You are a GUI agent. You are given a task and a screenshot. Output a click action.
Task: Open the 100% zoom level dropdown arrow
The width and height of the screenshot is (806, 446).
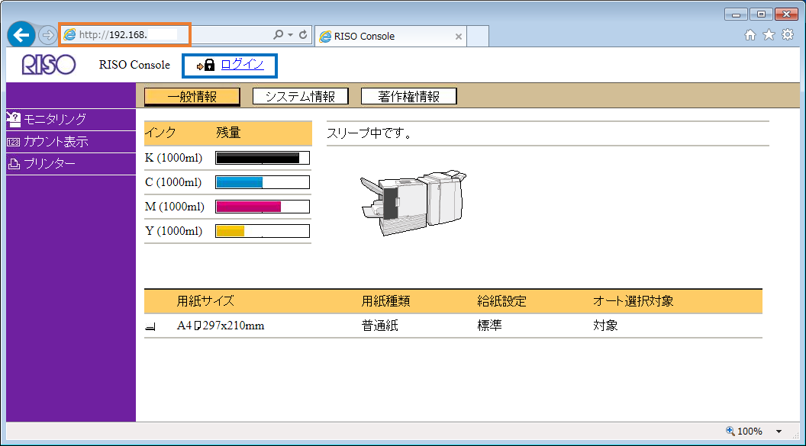[x=779, y=432]
